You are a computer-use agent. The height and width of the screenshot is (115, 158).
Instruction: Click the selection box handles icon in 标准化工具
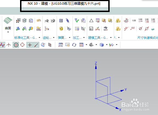(18, 21)
